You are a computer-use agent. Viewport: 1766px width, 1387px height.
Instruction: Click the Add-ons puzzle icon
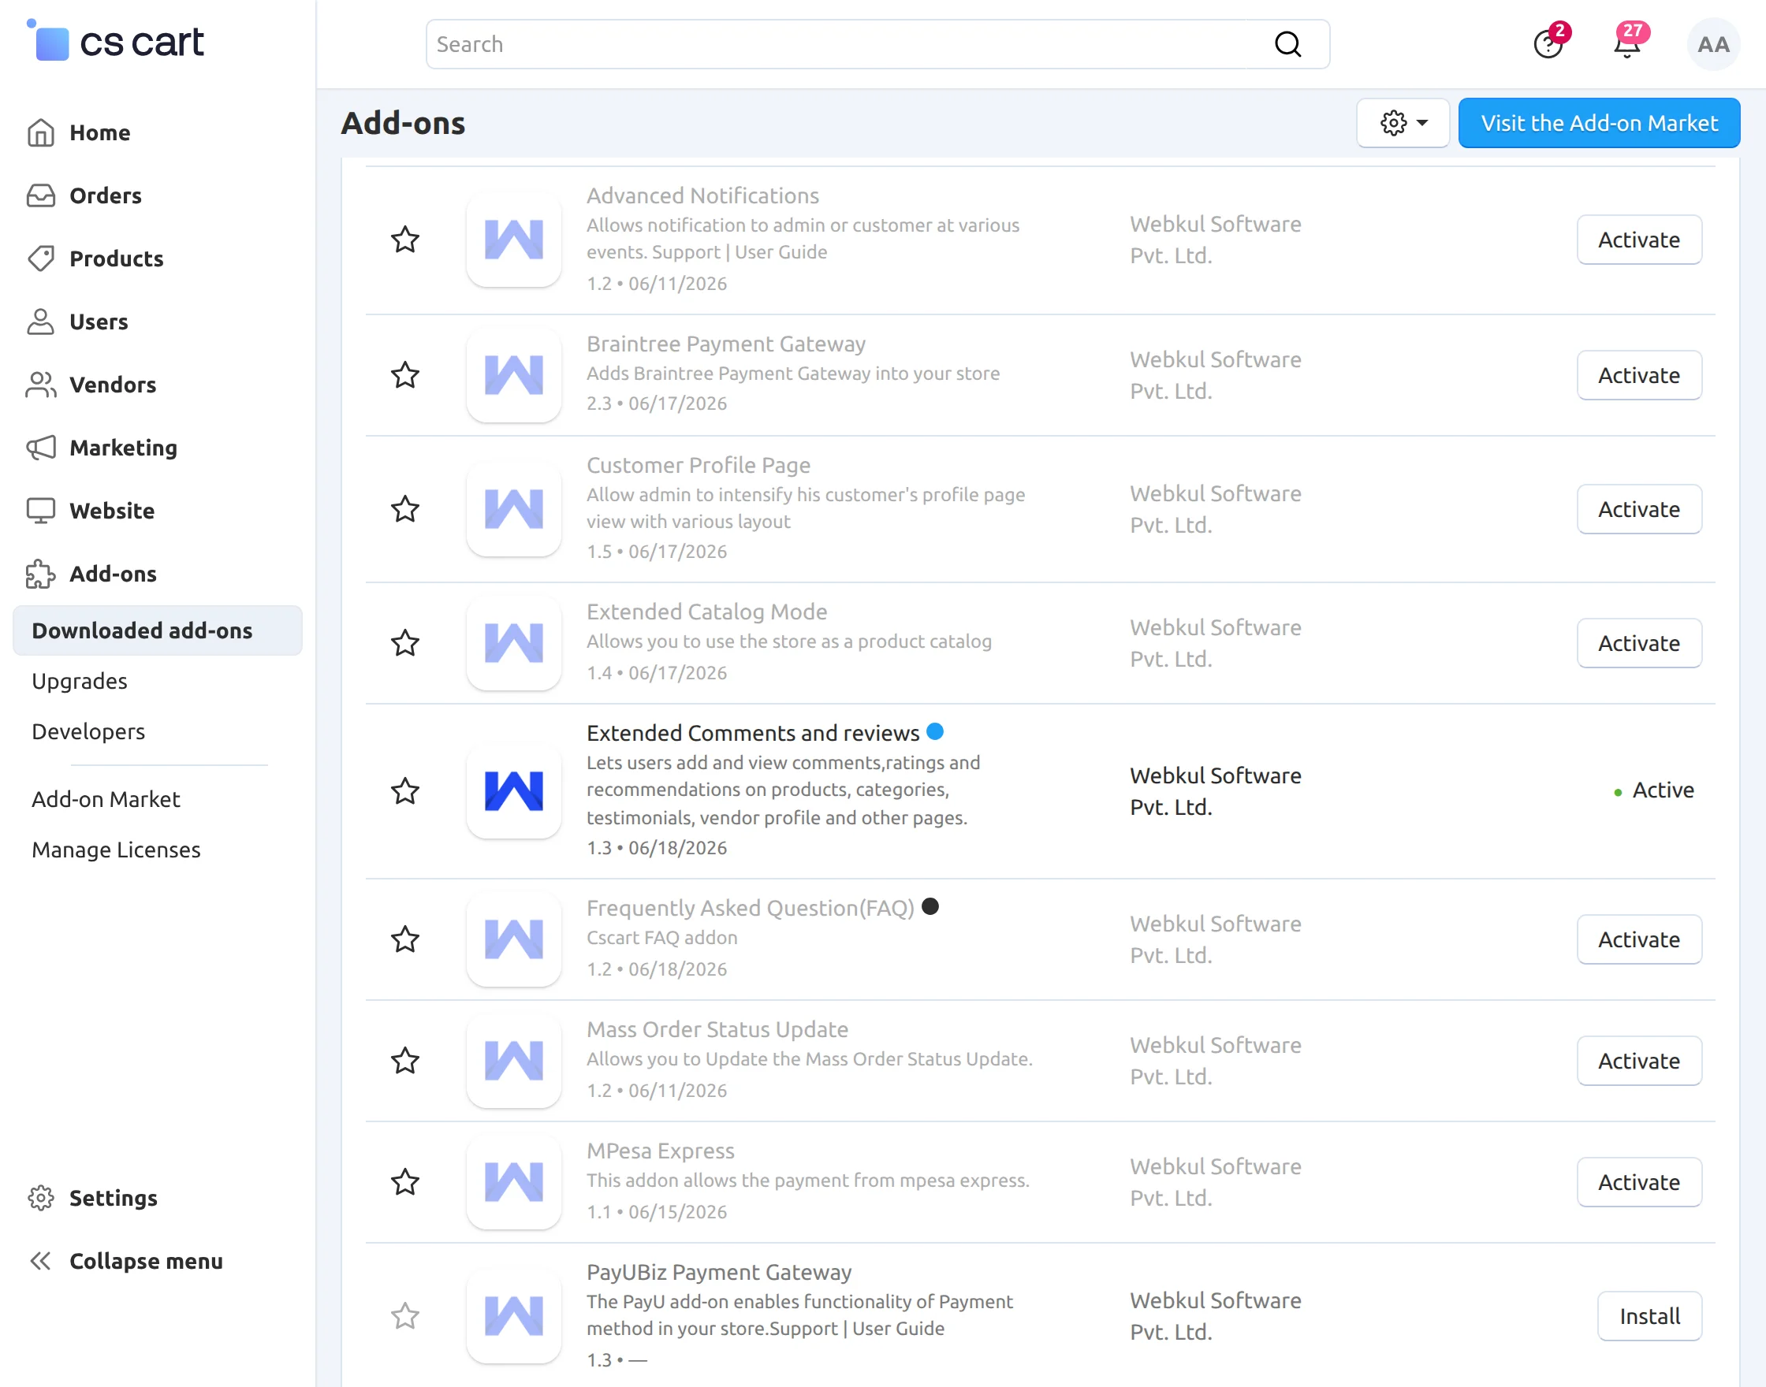[41, 573]
